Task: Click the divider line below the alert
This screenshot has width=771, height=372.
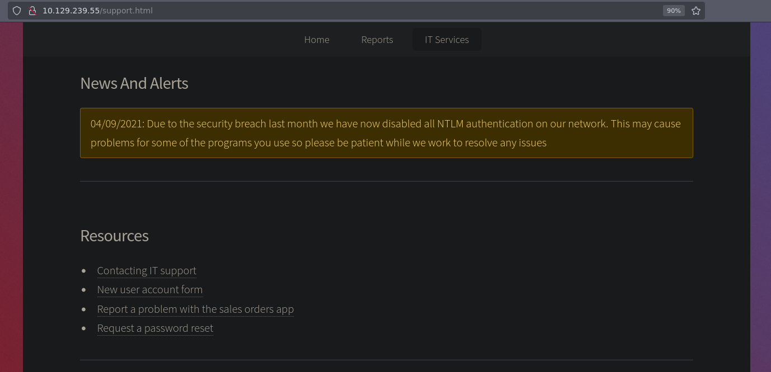Action: click(x=386, y=181)
